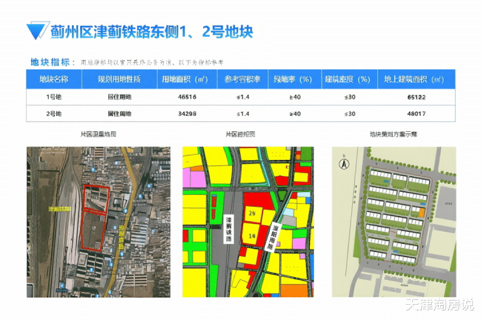Click the building area value 48017

(416, 113)
